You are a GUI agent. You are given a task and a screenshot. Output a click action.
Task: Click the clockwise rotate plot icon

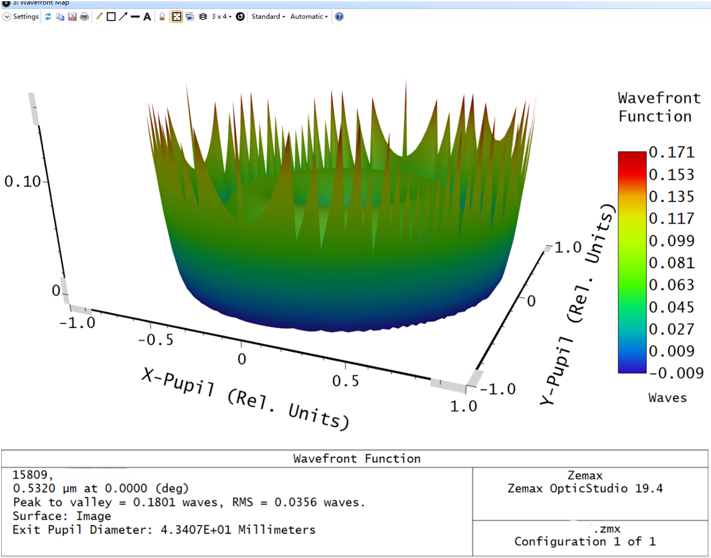240,17
